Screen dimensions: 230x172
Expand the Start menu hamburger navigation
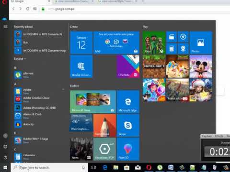pos(5,27)
